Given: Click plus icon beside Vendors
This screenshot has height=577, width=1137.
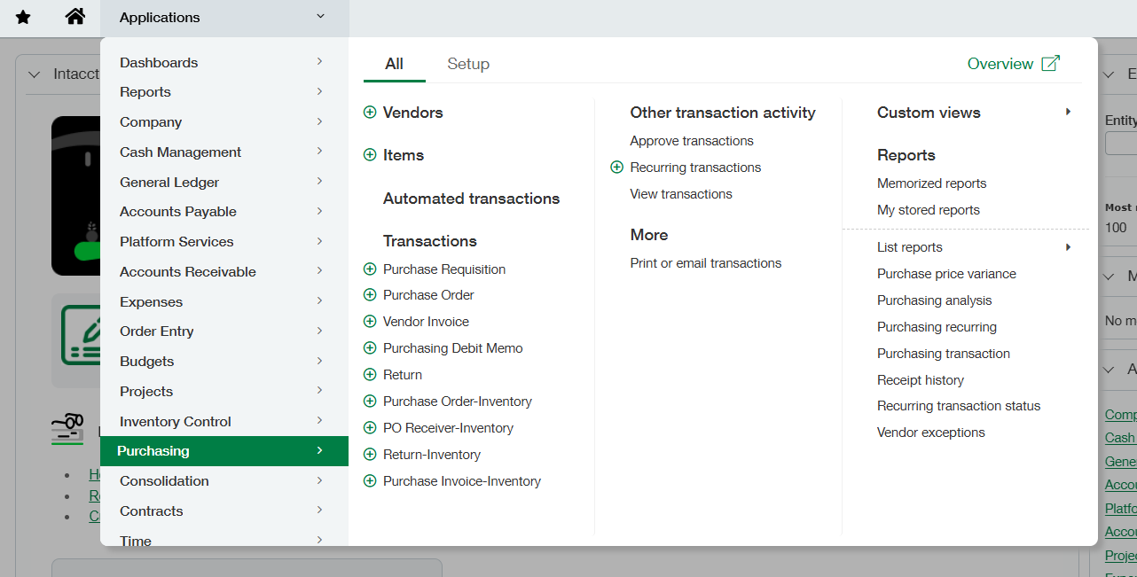Looking at the screenshot, I should (370, 113).
